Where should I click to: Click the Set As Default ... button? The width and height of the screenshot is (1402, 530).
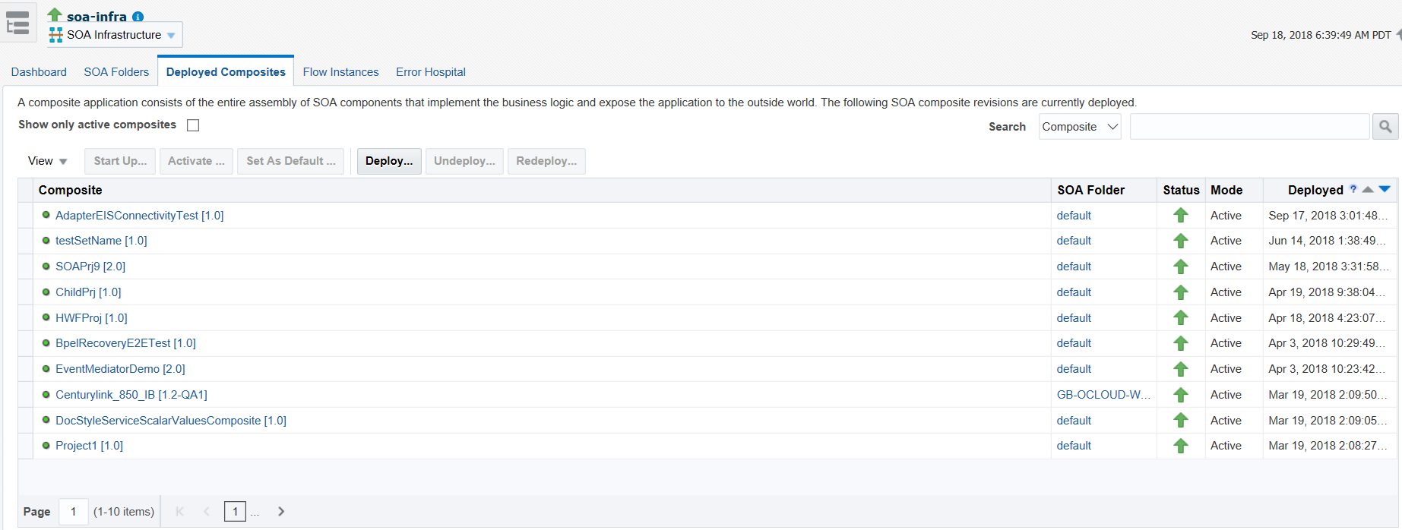(x=291, y=161)
